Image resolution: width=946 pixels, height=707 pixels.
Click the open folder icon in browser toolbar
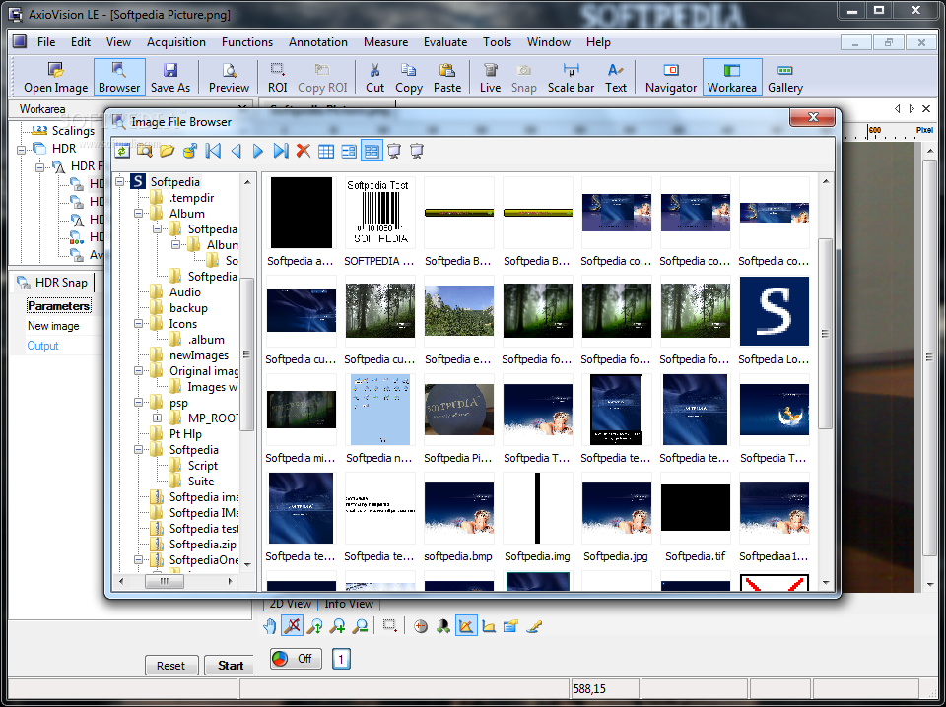pos(168,151)
